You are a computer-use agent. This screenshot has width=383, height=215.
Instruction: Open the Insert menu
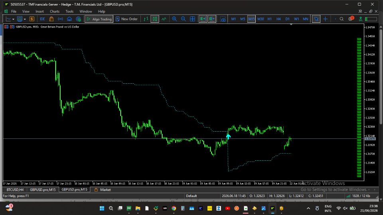(39, 11)
